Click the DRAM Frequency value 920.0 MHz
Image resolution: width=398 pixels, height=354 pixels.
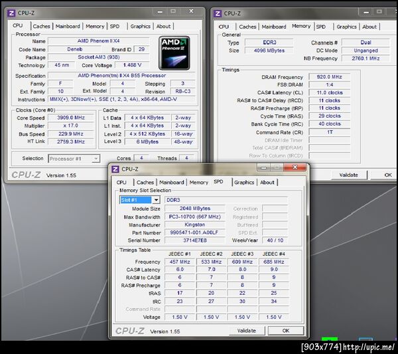pos(330,77)
